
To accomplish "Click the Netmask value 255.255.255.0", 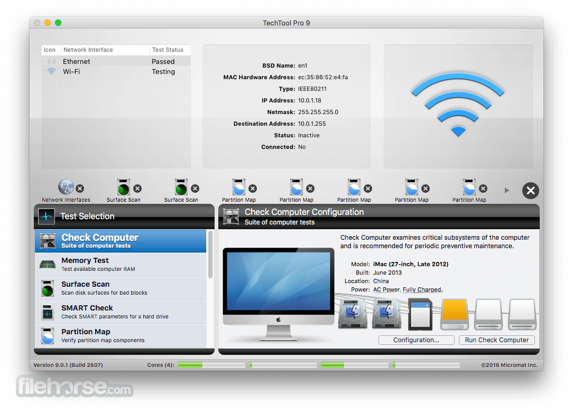I will click(318, 112).
